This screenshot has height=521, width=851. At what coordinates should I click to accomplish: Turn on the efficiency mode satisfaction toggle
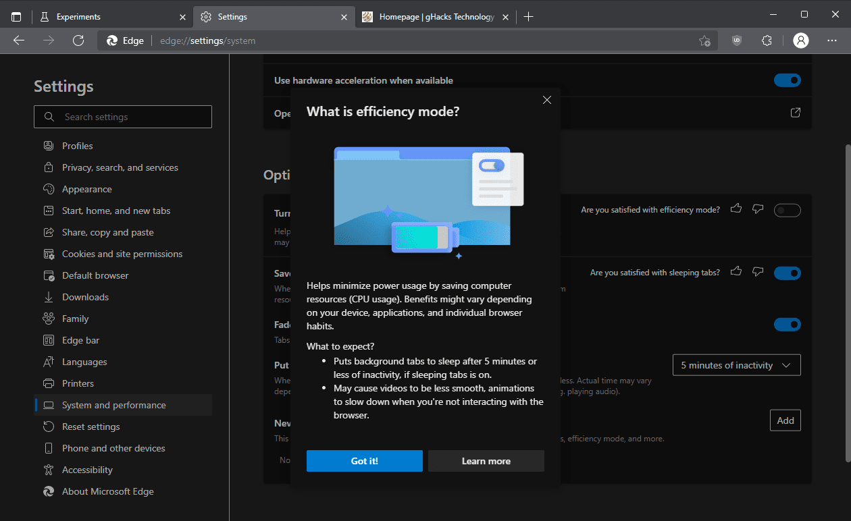787,210
